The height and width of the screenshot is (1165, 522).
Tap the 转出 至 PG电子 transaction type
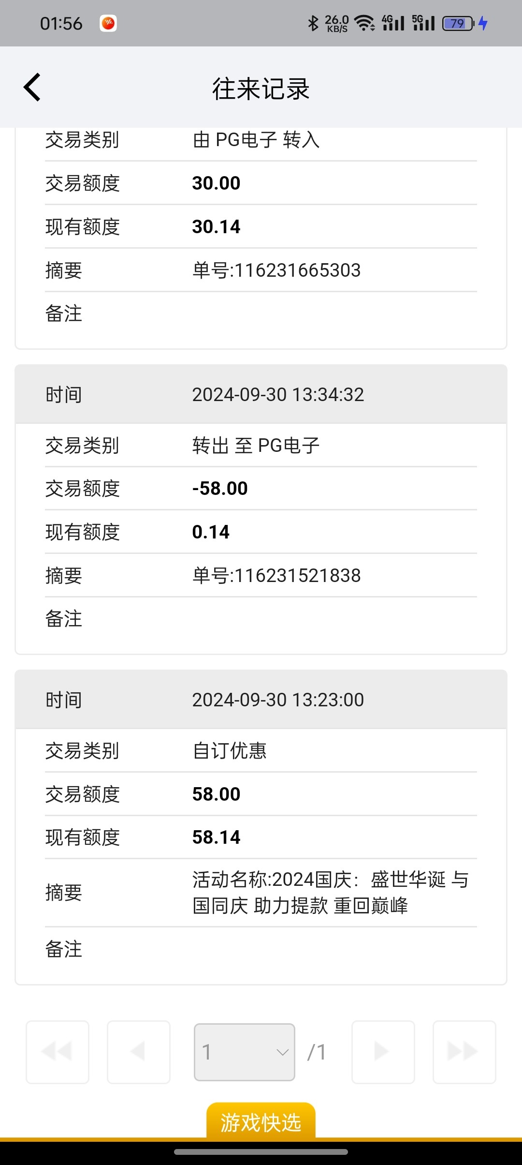[x=256, y=446]
